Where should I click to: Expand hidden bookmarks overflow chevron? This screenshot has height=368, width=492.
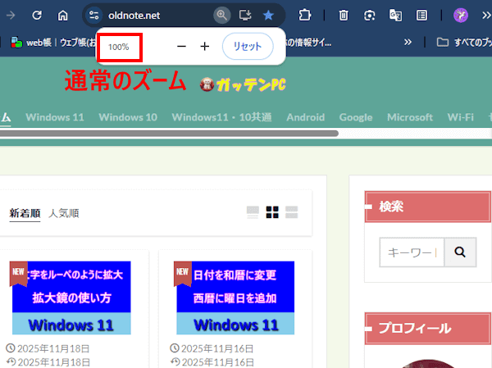click(x=408, y=42)
